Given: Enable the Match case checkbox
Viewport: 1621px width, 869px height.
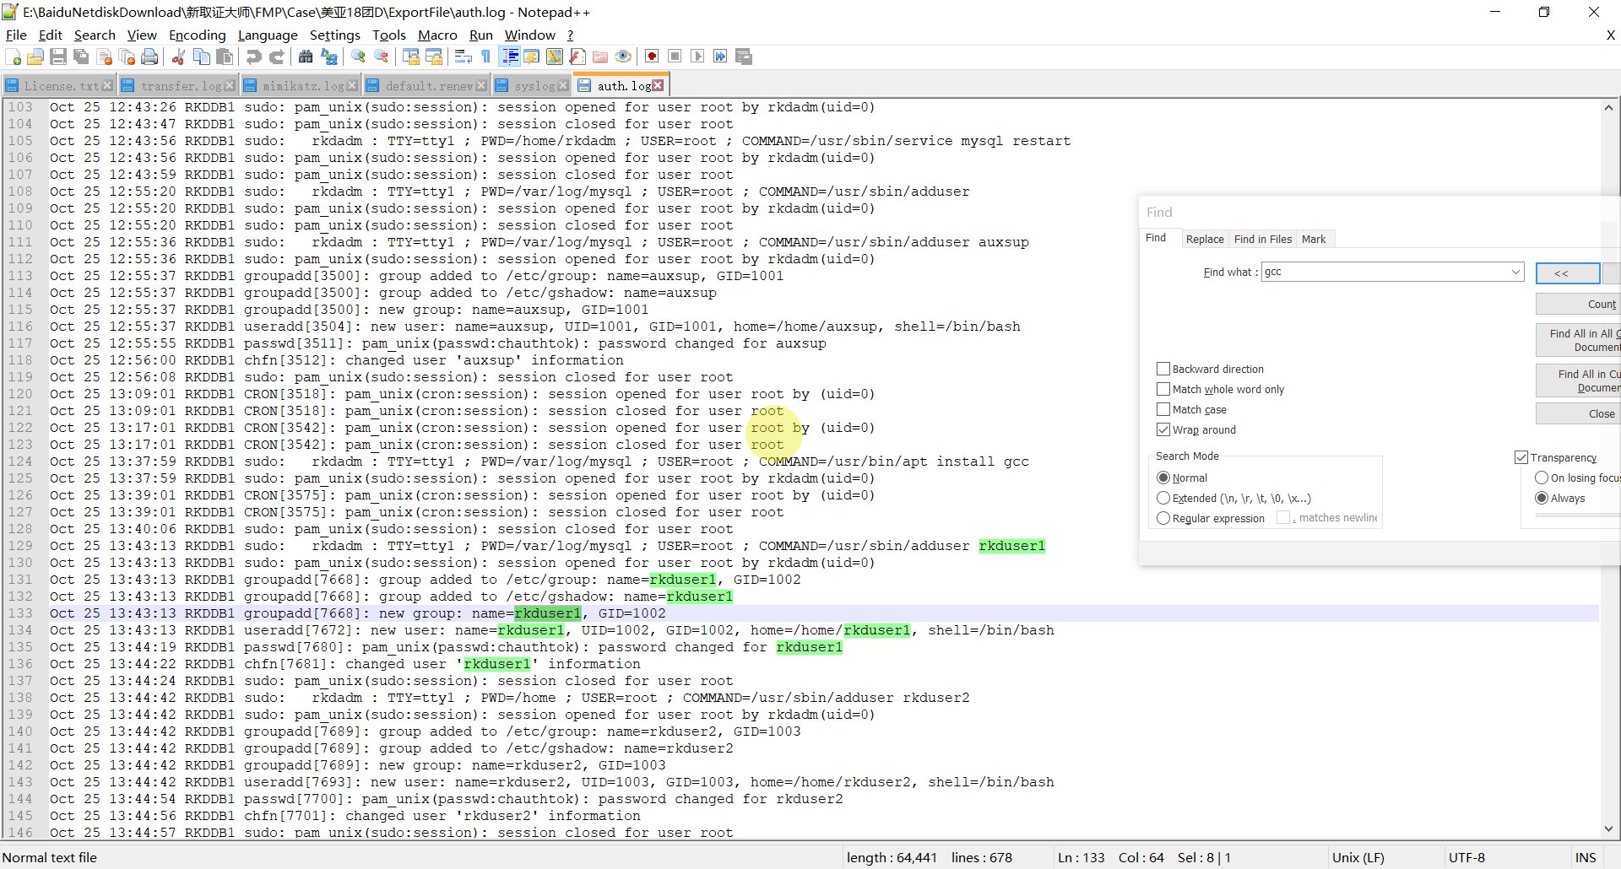Looking at the screenshot, I should pos(1163,409).
